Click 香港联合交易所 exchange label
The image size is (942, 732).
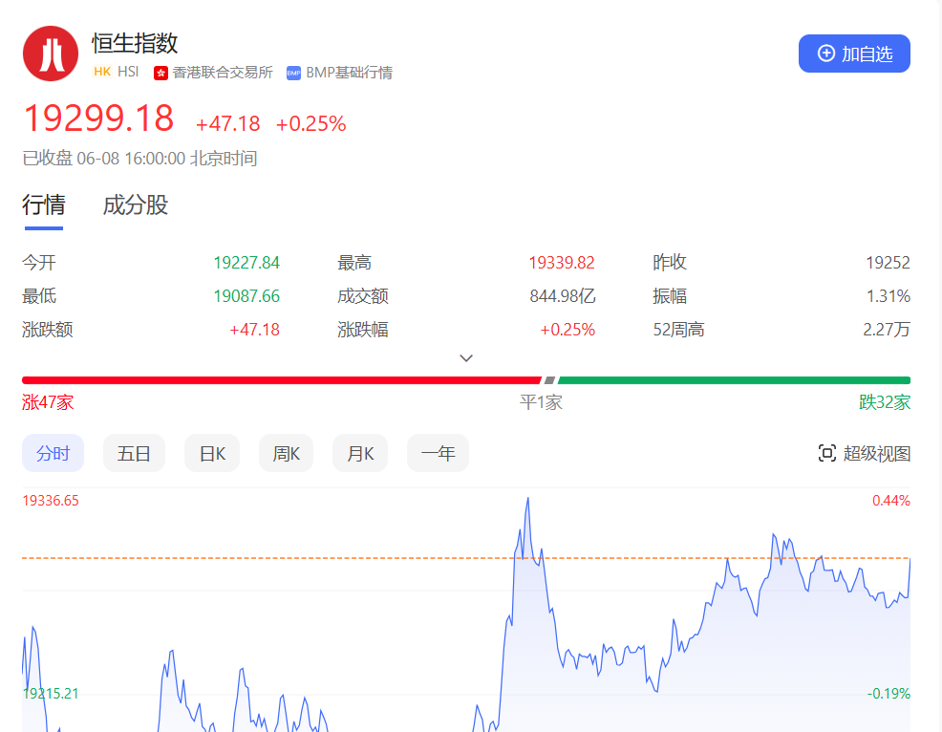223,73
